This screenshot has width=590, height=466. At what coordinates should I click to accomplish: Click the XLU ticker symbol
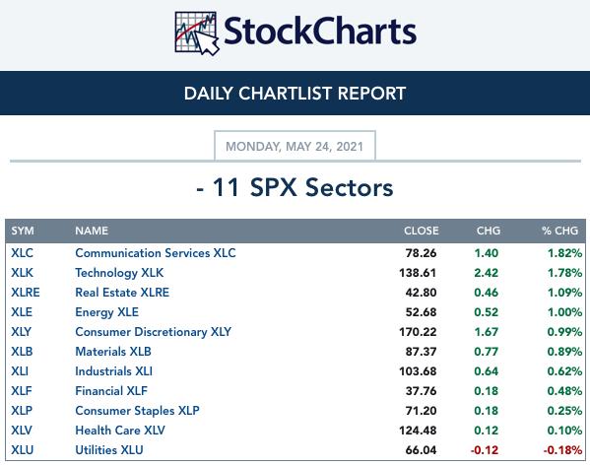click(x=23, y=450)
